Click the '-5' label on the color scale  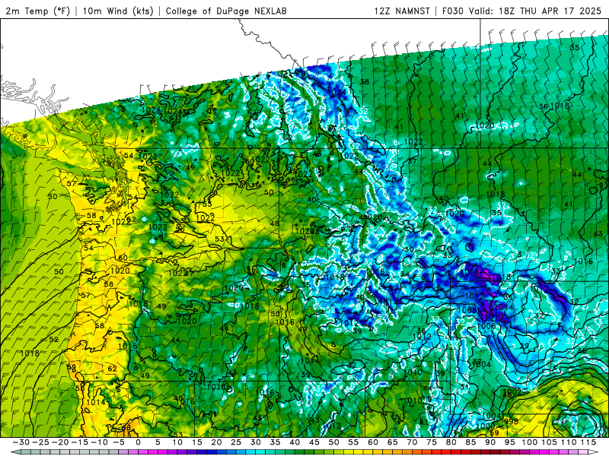click(x=118, y=442)
